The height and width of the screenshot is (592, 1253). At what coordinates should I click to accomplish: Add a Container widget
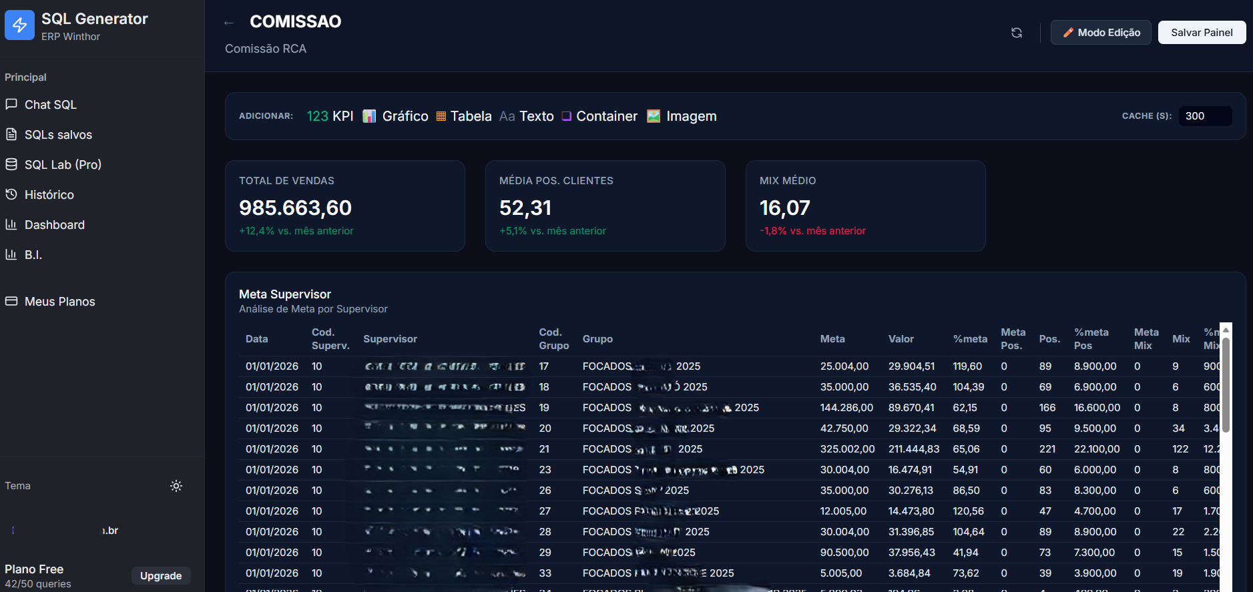599,116
